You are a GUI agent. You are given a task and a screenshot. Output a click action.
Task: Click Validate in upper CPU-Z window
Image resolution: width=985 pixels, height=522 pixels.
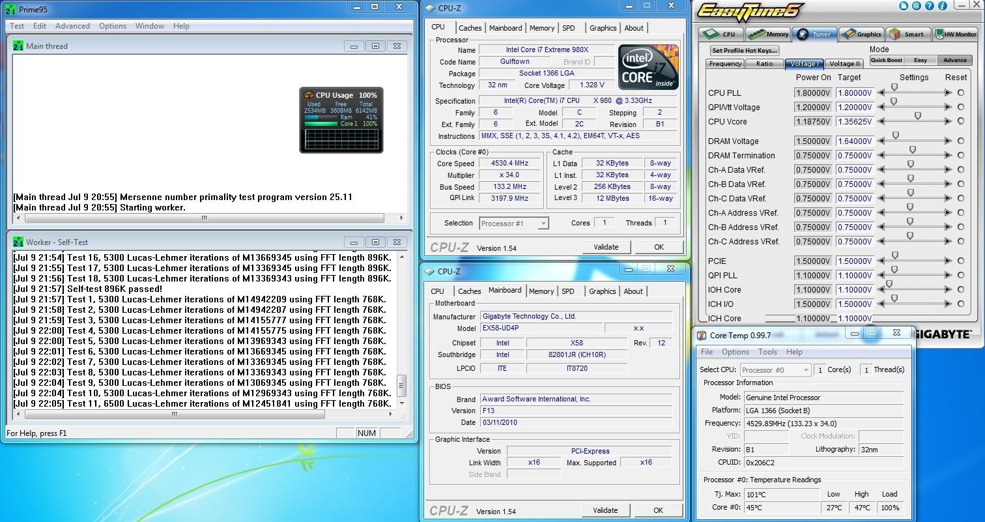point(606,247)
